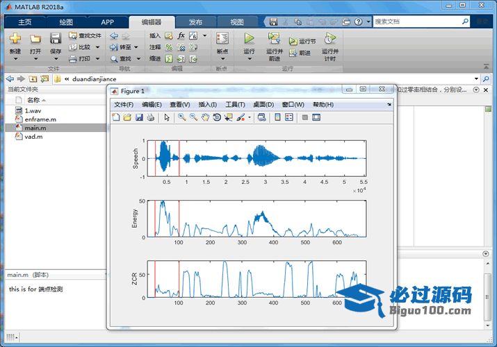Open the 窗口(W) menu in Figure 1
Screen dimensions: 497x347
[293, 105]
